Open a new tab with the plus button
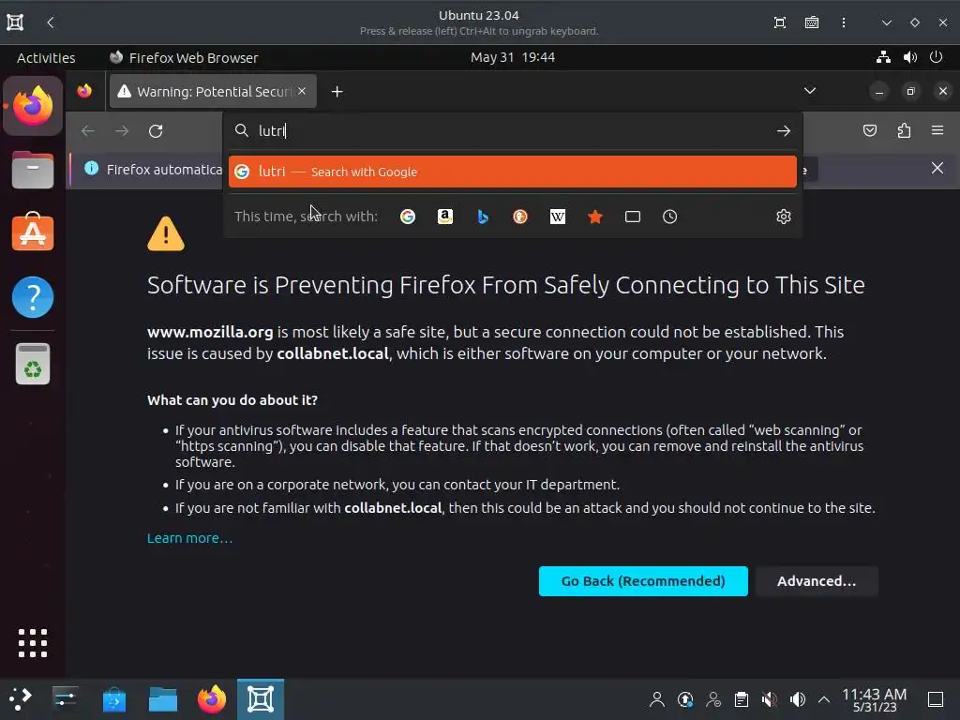This screenshot has height=720, width=960. [337, 92]
